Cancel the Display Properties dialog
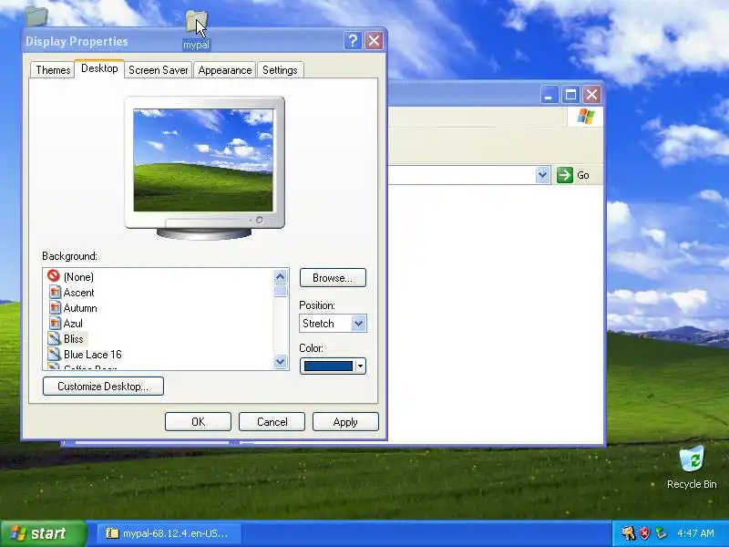 tap(272, 422)
